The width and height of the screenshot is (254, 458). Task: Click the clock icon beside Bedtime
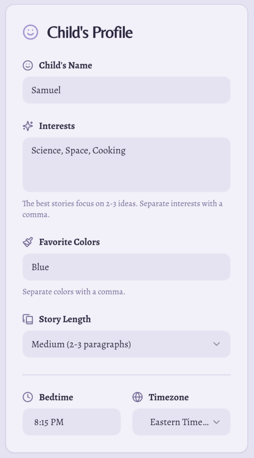28,397
